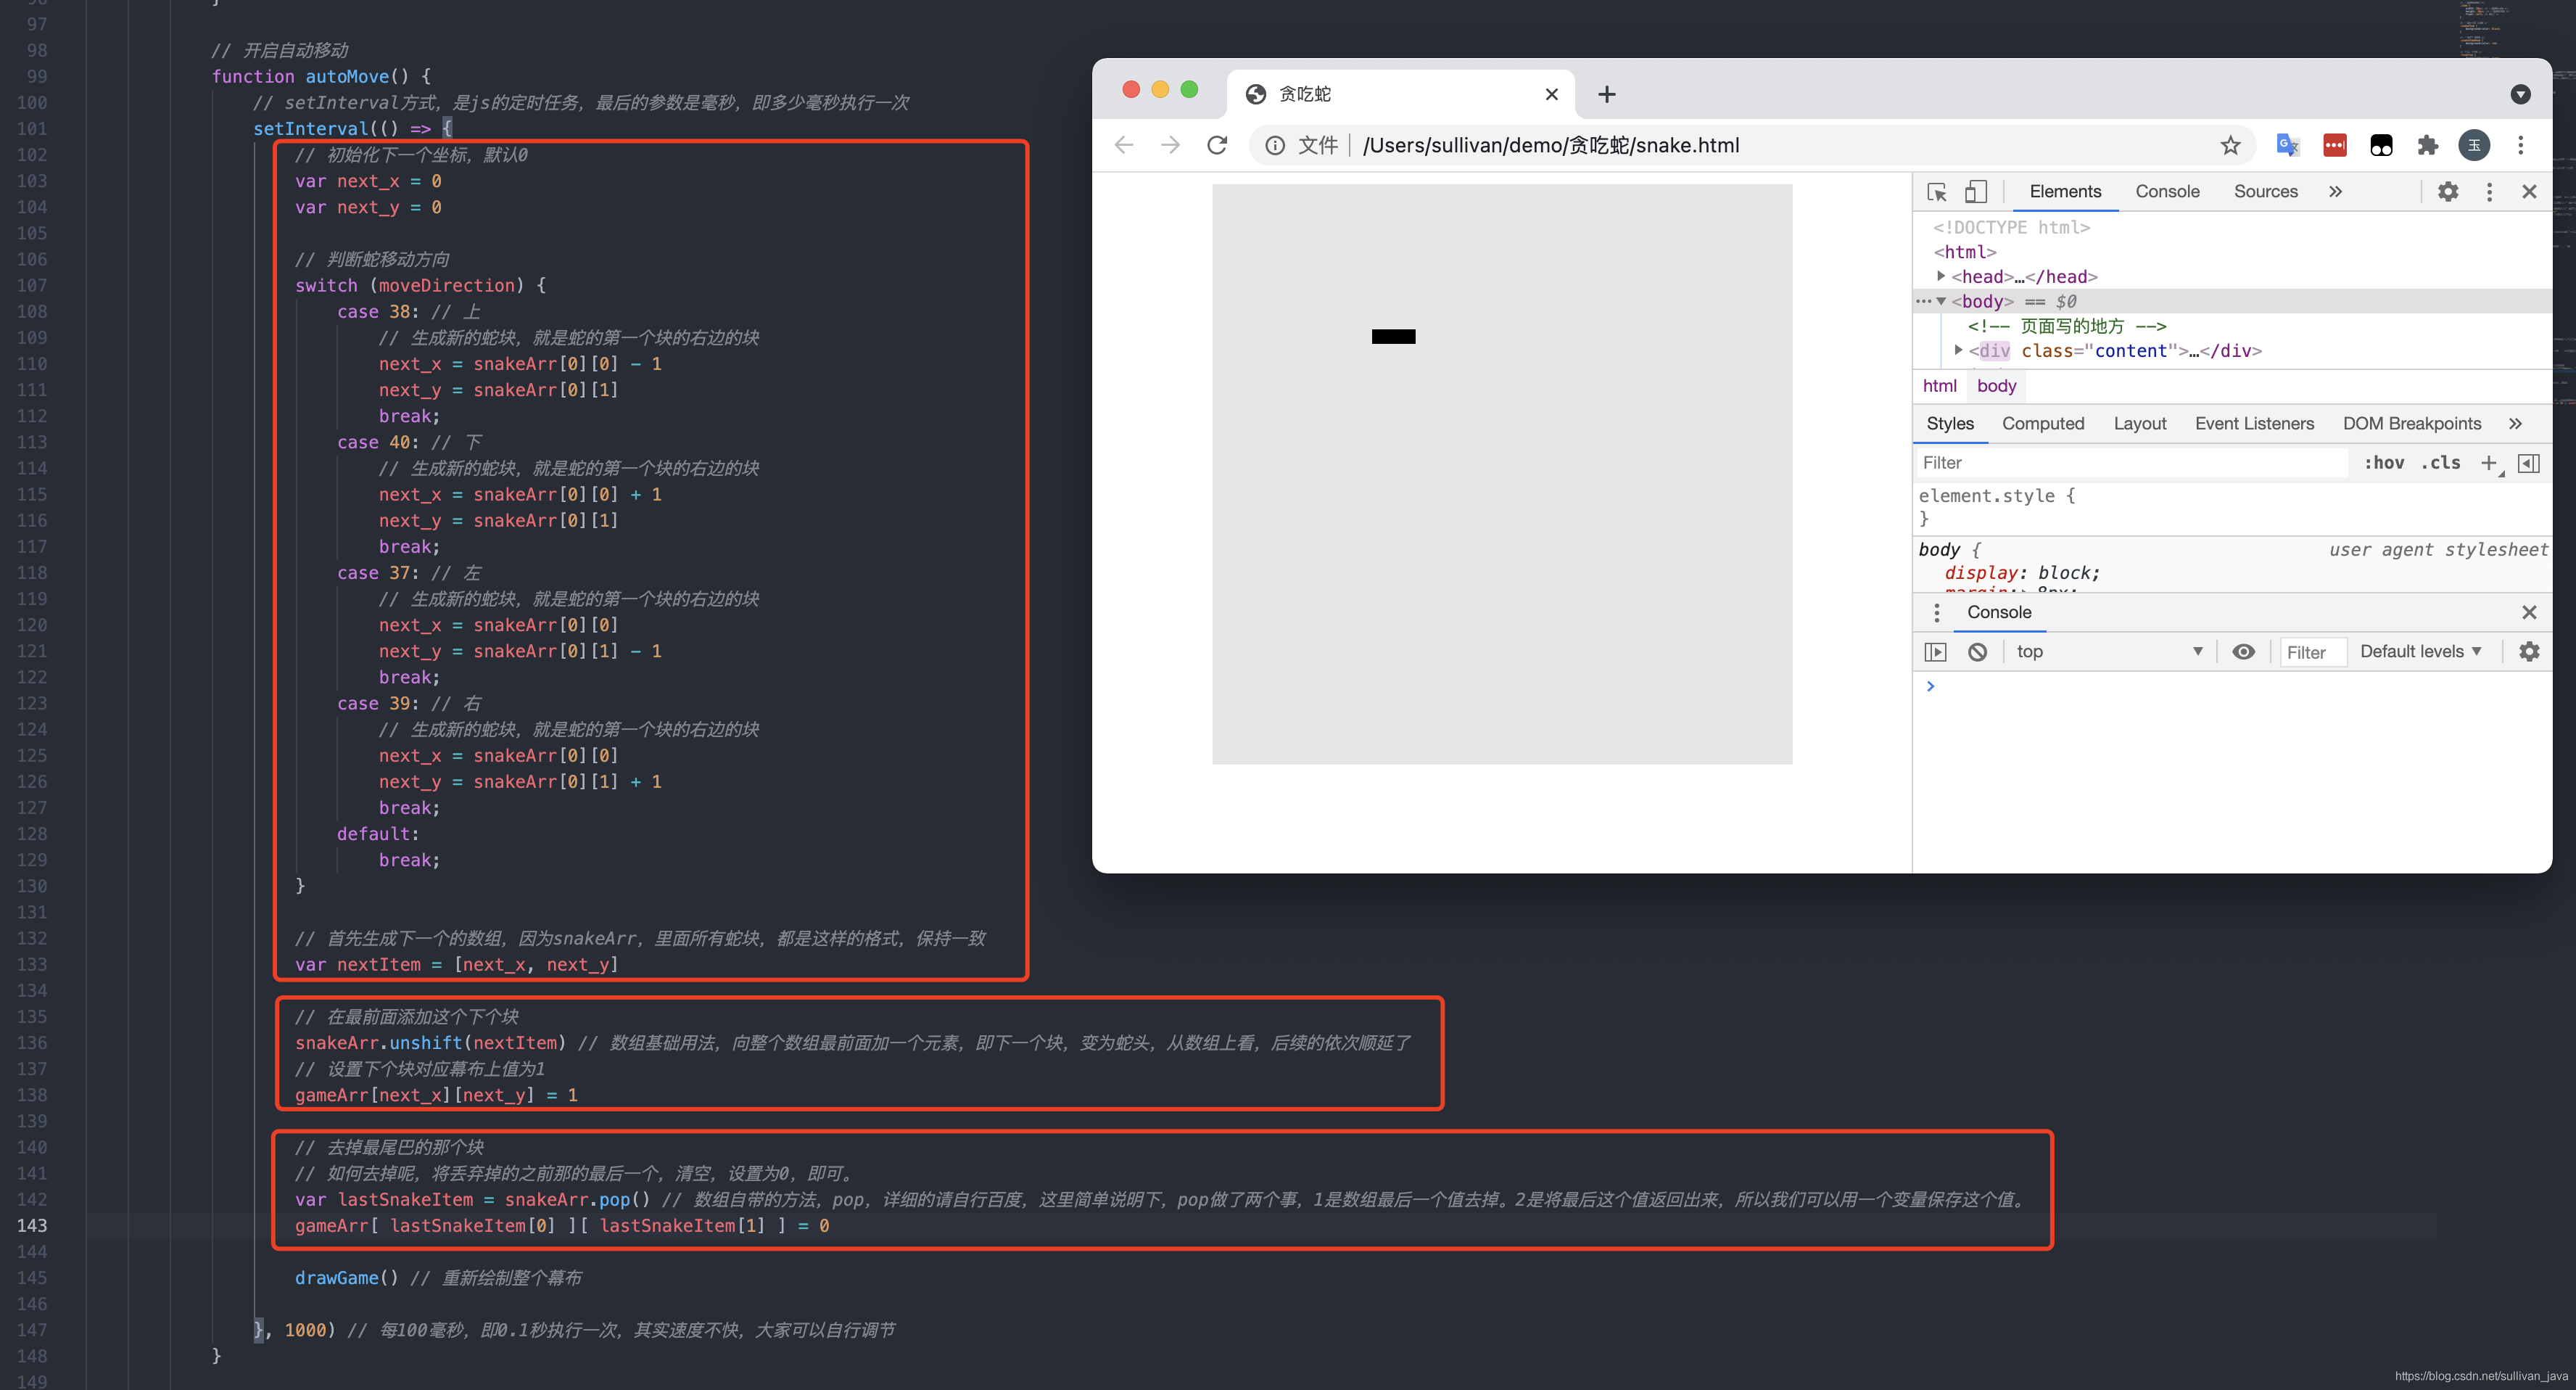Open the top JavaScript context dropdown
Viewport: 2576px width, 1390px height.
[2108, 651]
